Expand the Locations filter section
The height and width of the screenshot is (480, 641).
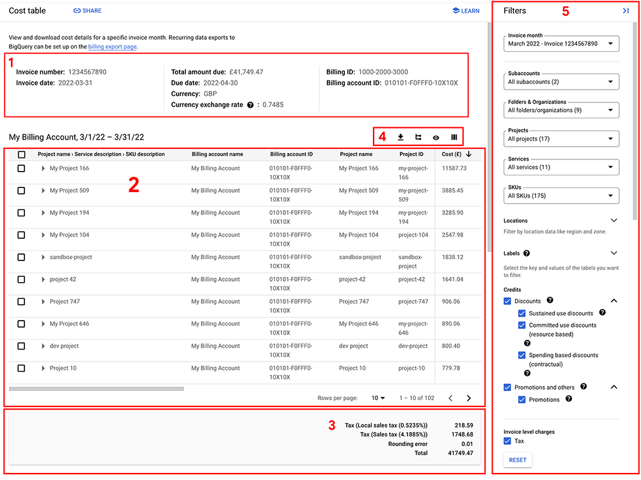pyautogui.click(x=613, y=220)
